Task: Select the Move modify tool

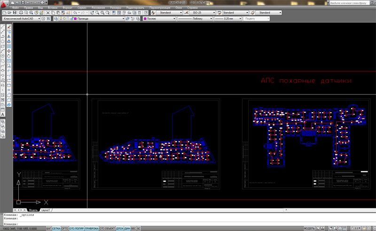Action: 9,51
